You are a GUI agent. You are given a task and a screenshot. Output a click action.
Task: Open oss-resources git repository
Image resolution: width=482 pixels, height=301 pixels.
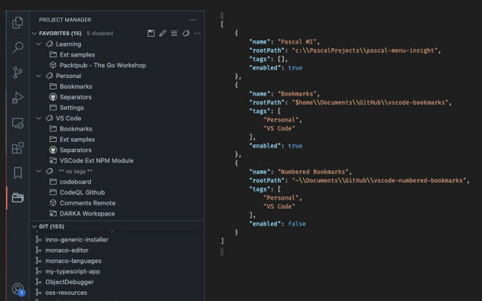66,293
